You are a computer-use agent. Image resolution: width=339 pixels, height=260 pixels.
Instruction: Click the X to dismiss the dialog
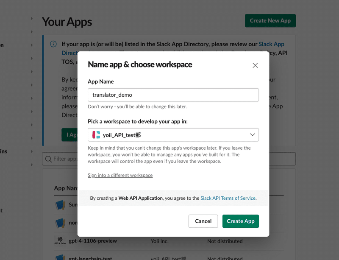pyautogui.click(x=255, y=65)
